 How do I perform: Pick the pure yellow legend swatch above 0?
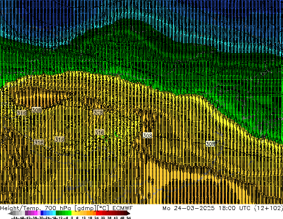tap(73, 213)
